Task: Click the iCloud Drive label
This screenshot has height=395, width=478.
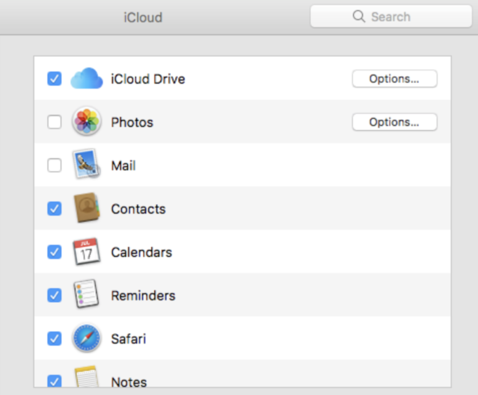Action: pyautogui.click(x=148, y=79)
